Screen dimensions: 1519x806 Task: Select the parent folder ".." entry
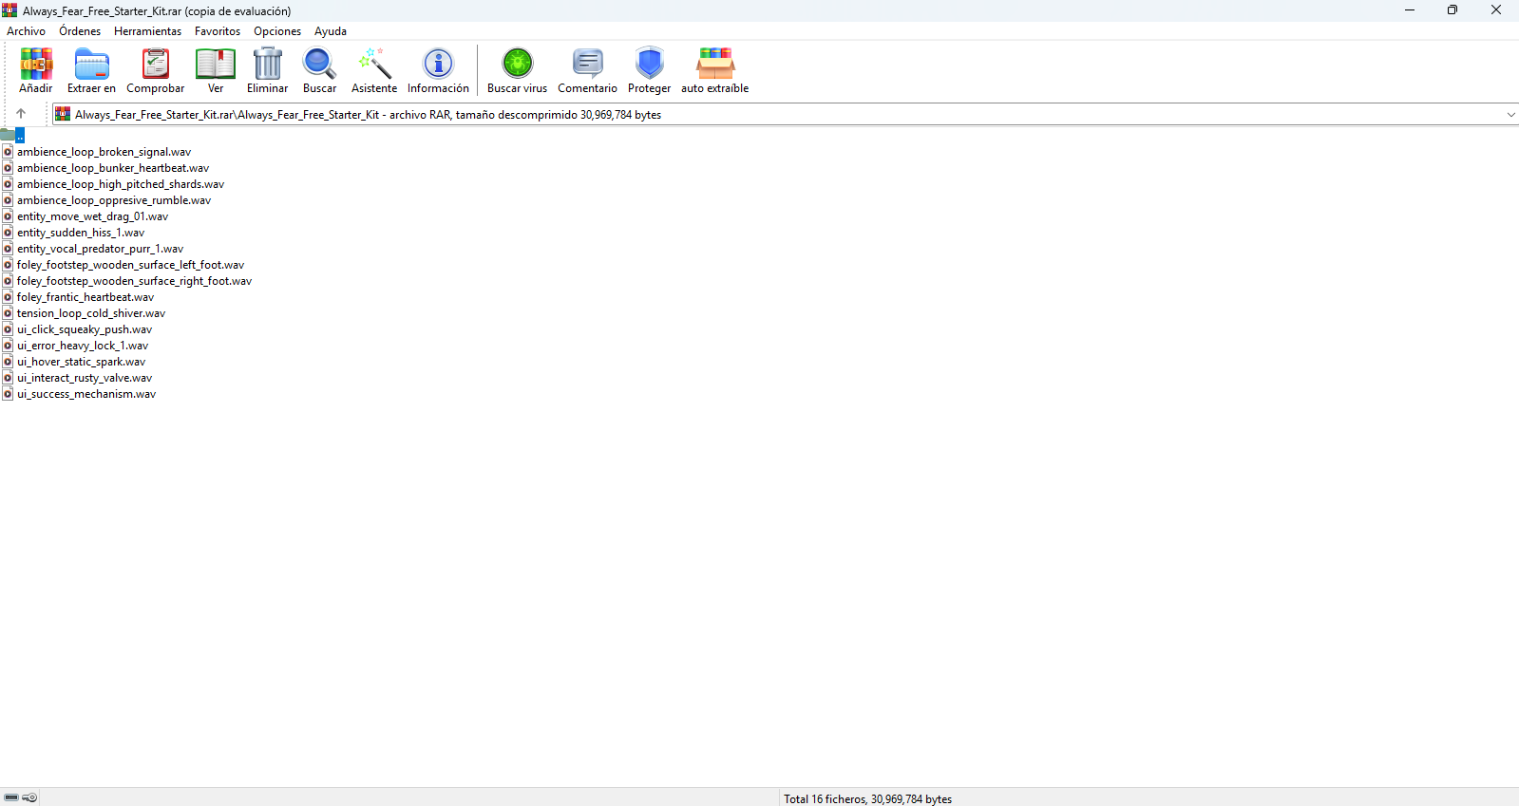pos(12,136)
